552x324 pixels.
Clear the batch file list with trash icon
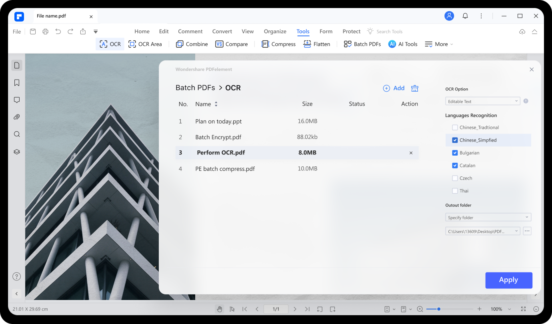click(x=415, y=88)
